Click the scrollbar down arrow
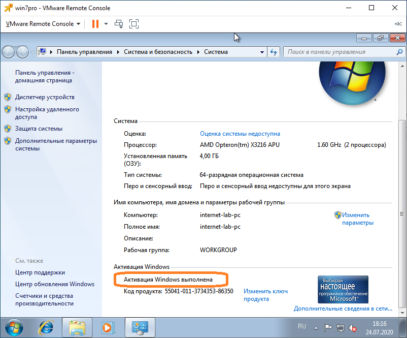The image size is (407, 338). [x=402, y=313]
